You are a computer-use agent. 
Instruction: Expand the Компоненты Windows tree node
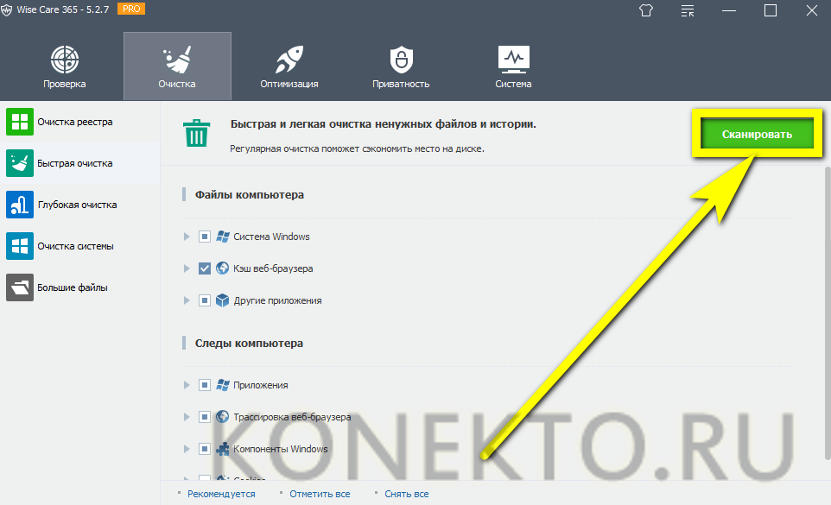click(x=187, y=449)
